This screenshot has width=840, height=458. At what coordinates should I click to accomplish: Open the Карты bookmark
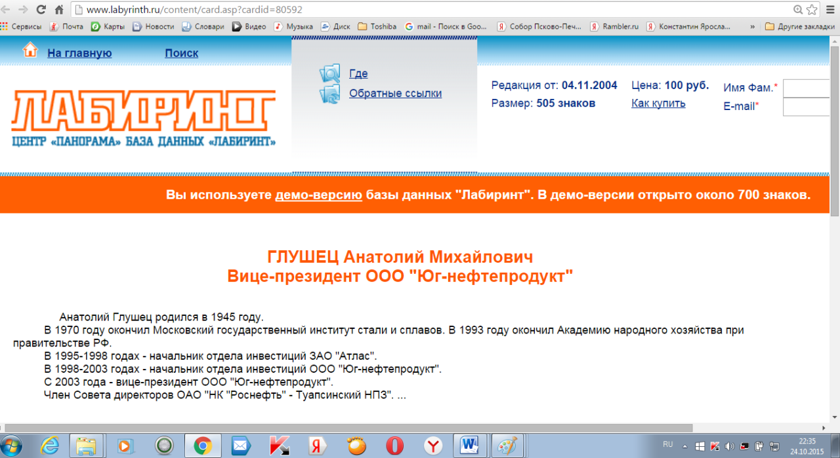click(x=108, y=27)
